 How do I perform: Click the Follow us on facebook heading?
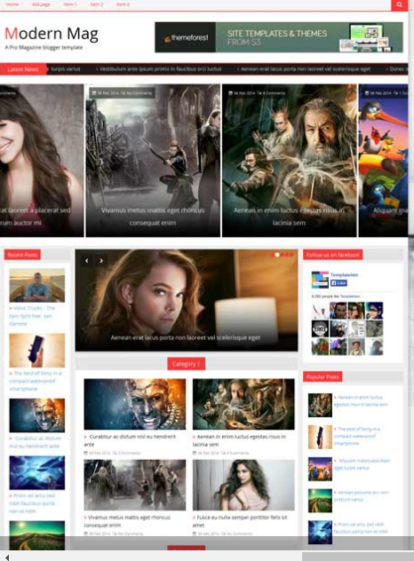pos(332,255)
